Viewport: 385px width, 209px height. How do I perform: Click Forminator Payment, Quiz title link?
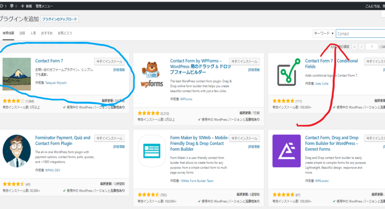click(63, 140)
